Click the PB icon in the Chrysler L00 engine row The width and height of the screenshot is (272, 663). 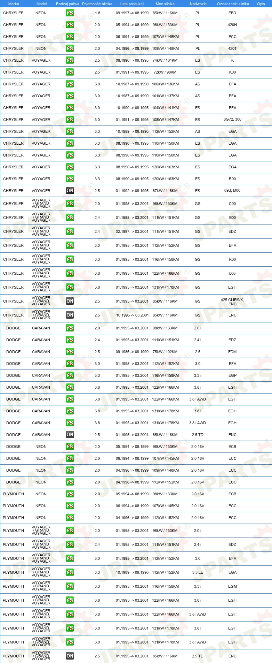(70, 273)
